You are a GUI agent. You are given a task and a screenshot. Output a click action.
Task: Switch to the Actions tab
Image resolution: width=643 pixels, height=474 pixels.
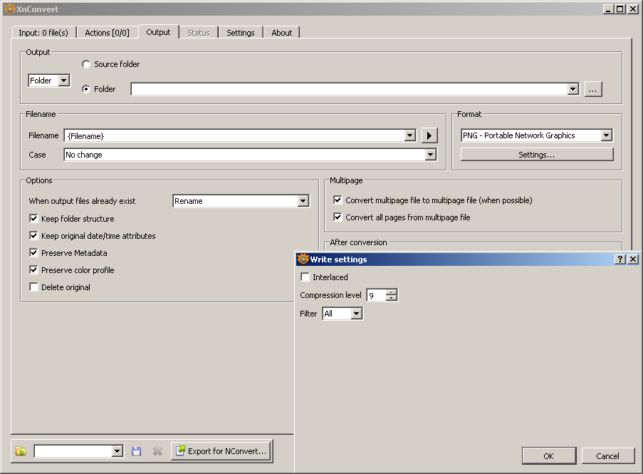click(x=107, y=33)
